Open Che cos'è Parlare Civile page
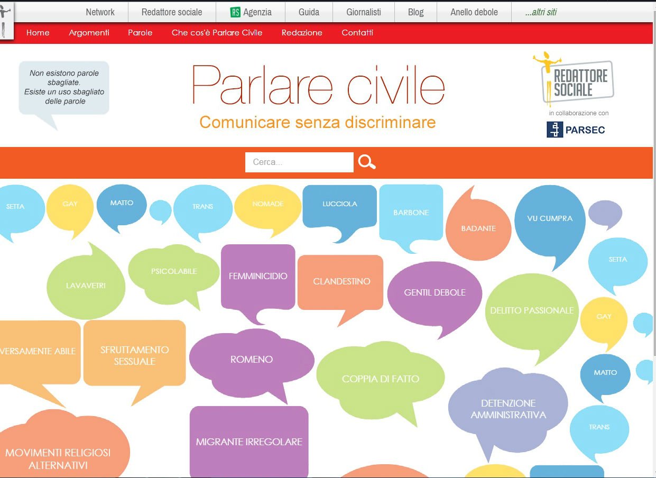Screen dimensions: 656x478 click(x=217, y=33)
